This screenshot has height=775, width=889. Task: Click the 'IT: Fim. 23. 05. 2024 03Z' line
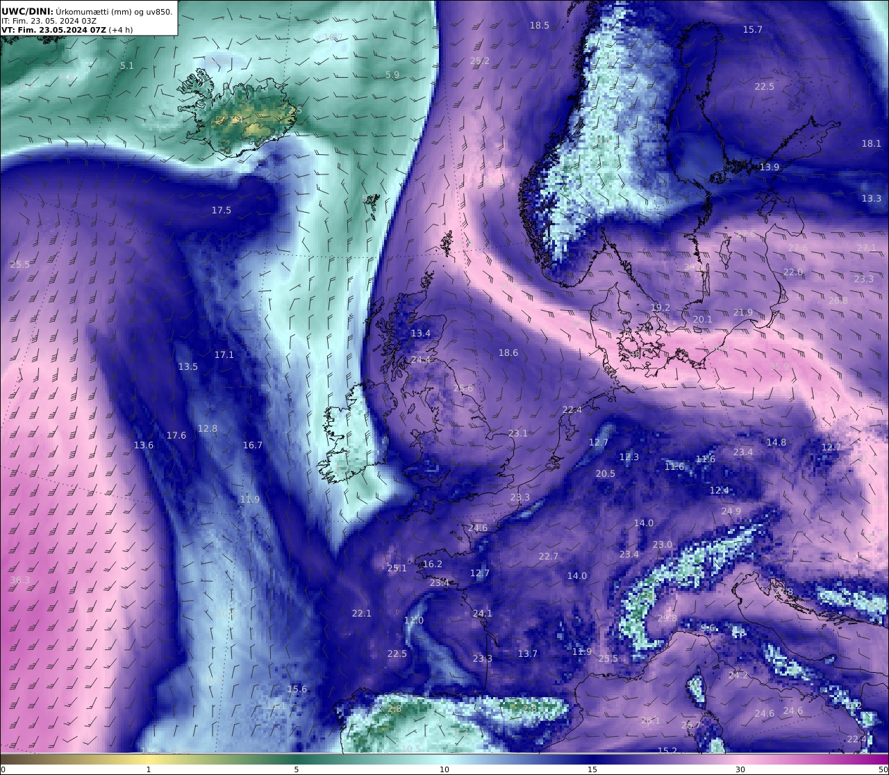point(49,21)
